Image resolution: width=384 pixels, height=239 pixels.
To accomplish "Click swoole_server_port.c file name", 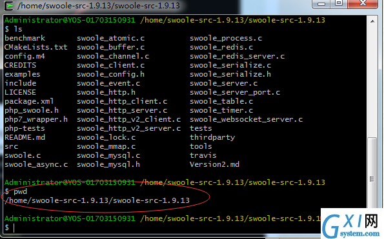I will [235, 92].
